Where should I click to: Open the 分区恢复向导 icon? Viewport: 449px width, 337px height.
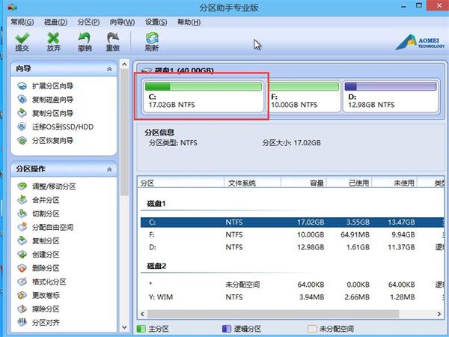click(x=22, y=141)
